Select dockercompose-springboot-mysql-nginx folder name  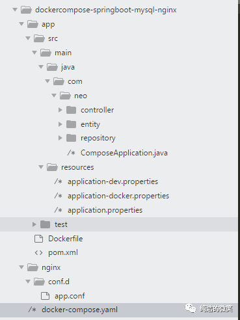106,10
